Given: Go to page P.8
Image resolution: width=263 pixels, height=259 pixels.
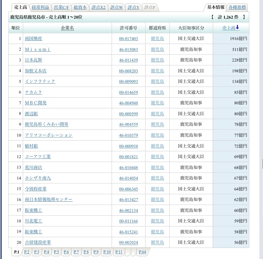Looking at the screenshot, I should click(x=86, y=252).
